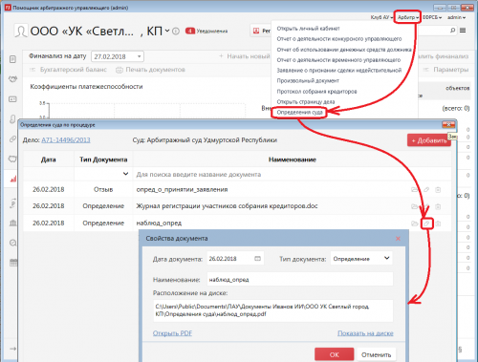
Task: Click the Дата документа field 26.02.2018
Action: click(235, 259)
